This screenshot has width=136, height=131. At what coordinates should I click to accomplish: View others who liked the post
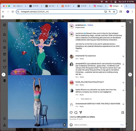[92, 117]
